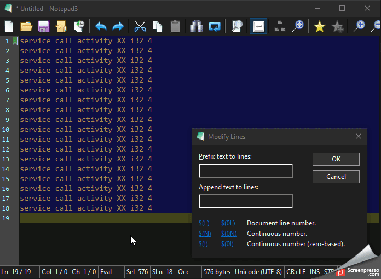381x279 pixels.
Task: Insert $(0N) padded continuous number token
Action: click(x=229, y=234)
